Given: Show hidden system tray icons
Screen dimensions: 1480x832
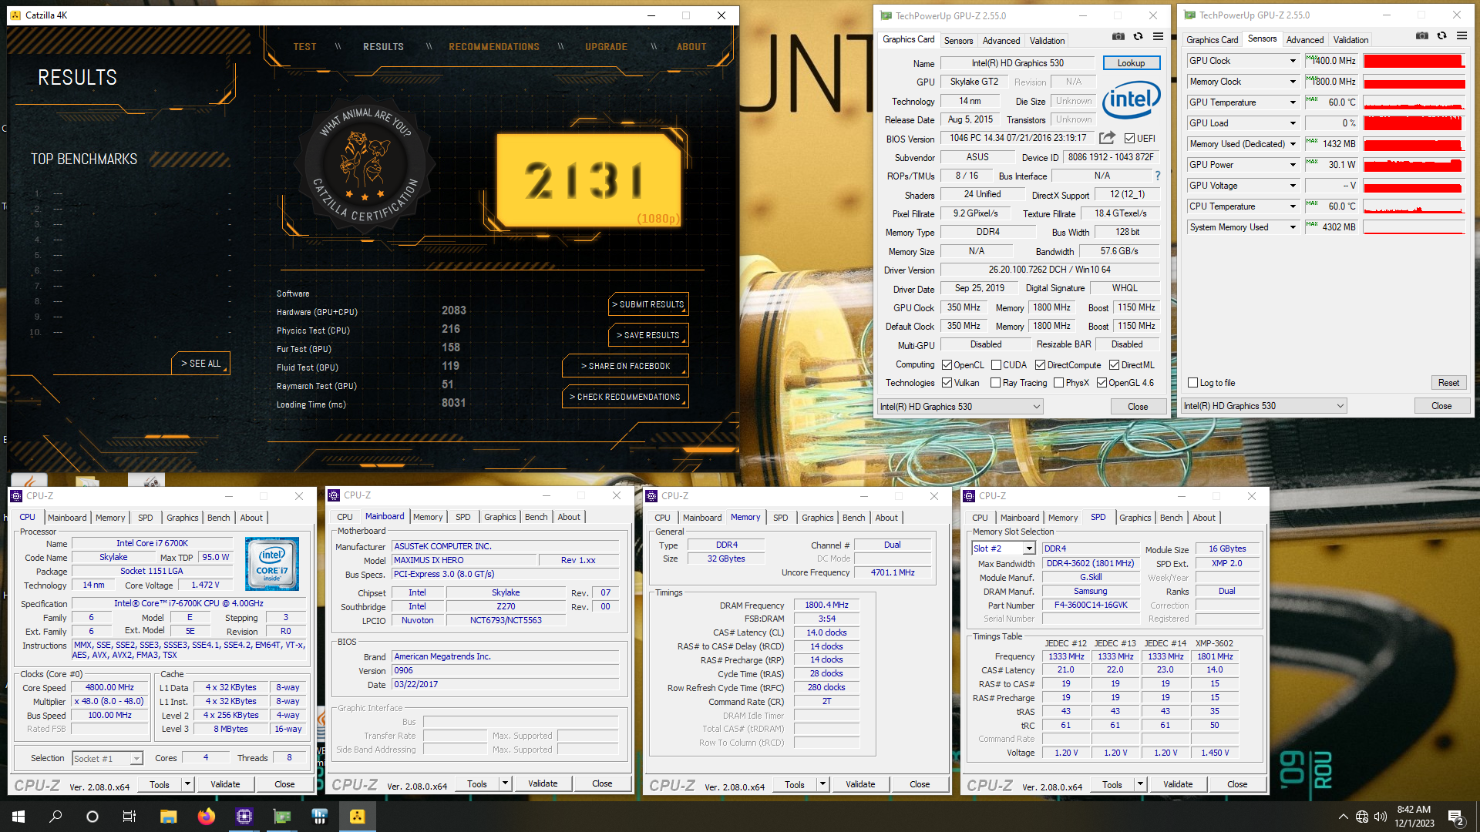Looking at the screenshot, I should 1343,817.
